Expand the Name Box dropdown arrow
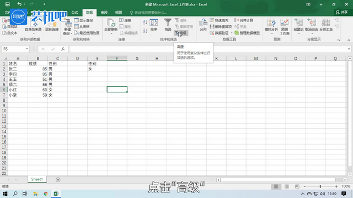353x198 pixels. click(x=27, y=49)
